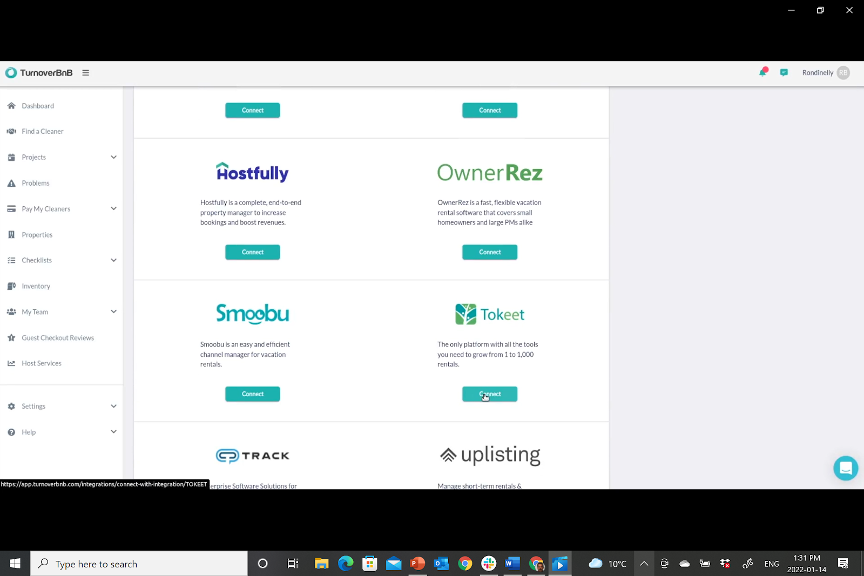Click the Meet Now tray icon

click(x=664, y=564)
